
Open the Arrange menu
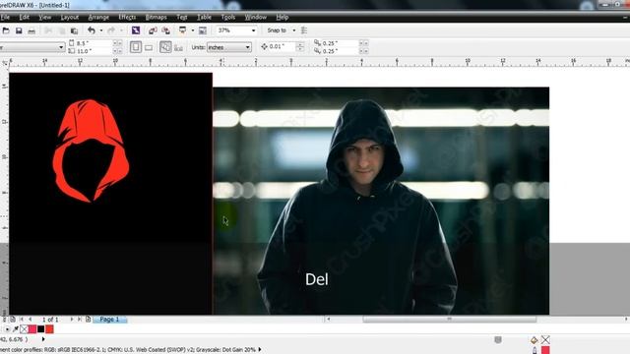pyautogui.click(x=98, y=17)
